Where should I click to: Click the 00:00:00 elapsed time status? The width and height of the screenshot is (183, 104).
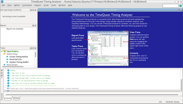(x=170, y=102)
